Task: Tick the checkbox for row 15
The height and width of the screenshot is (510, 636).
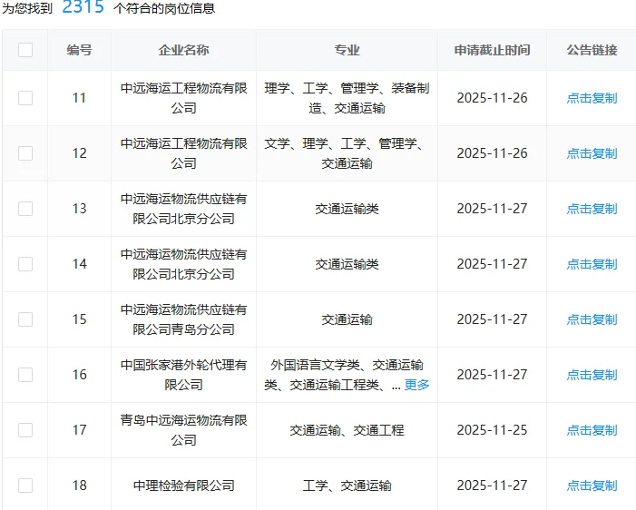Action: point(25,319)
